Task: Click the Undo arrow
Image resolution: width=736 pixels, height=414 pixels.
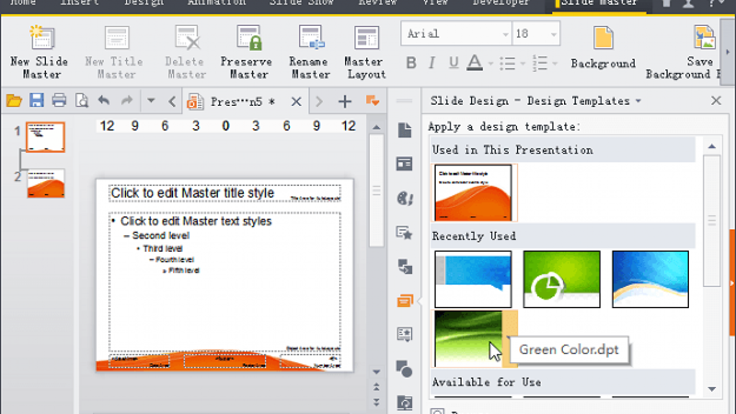Action: 104,101
